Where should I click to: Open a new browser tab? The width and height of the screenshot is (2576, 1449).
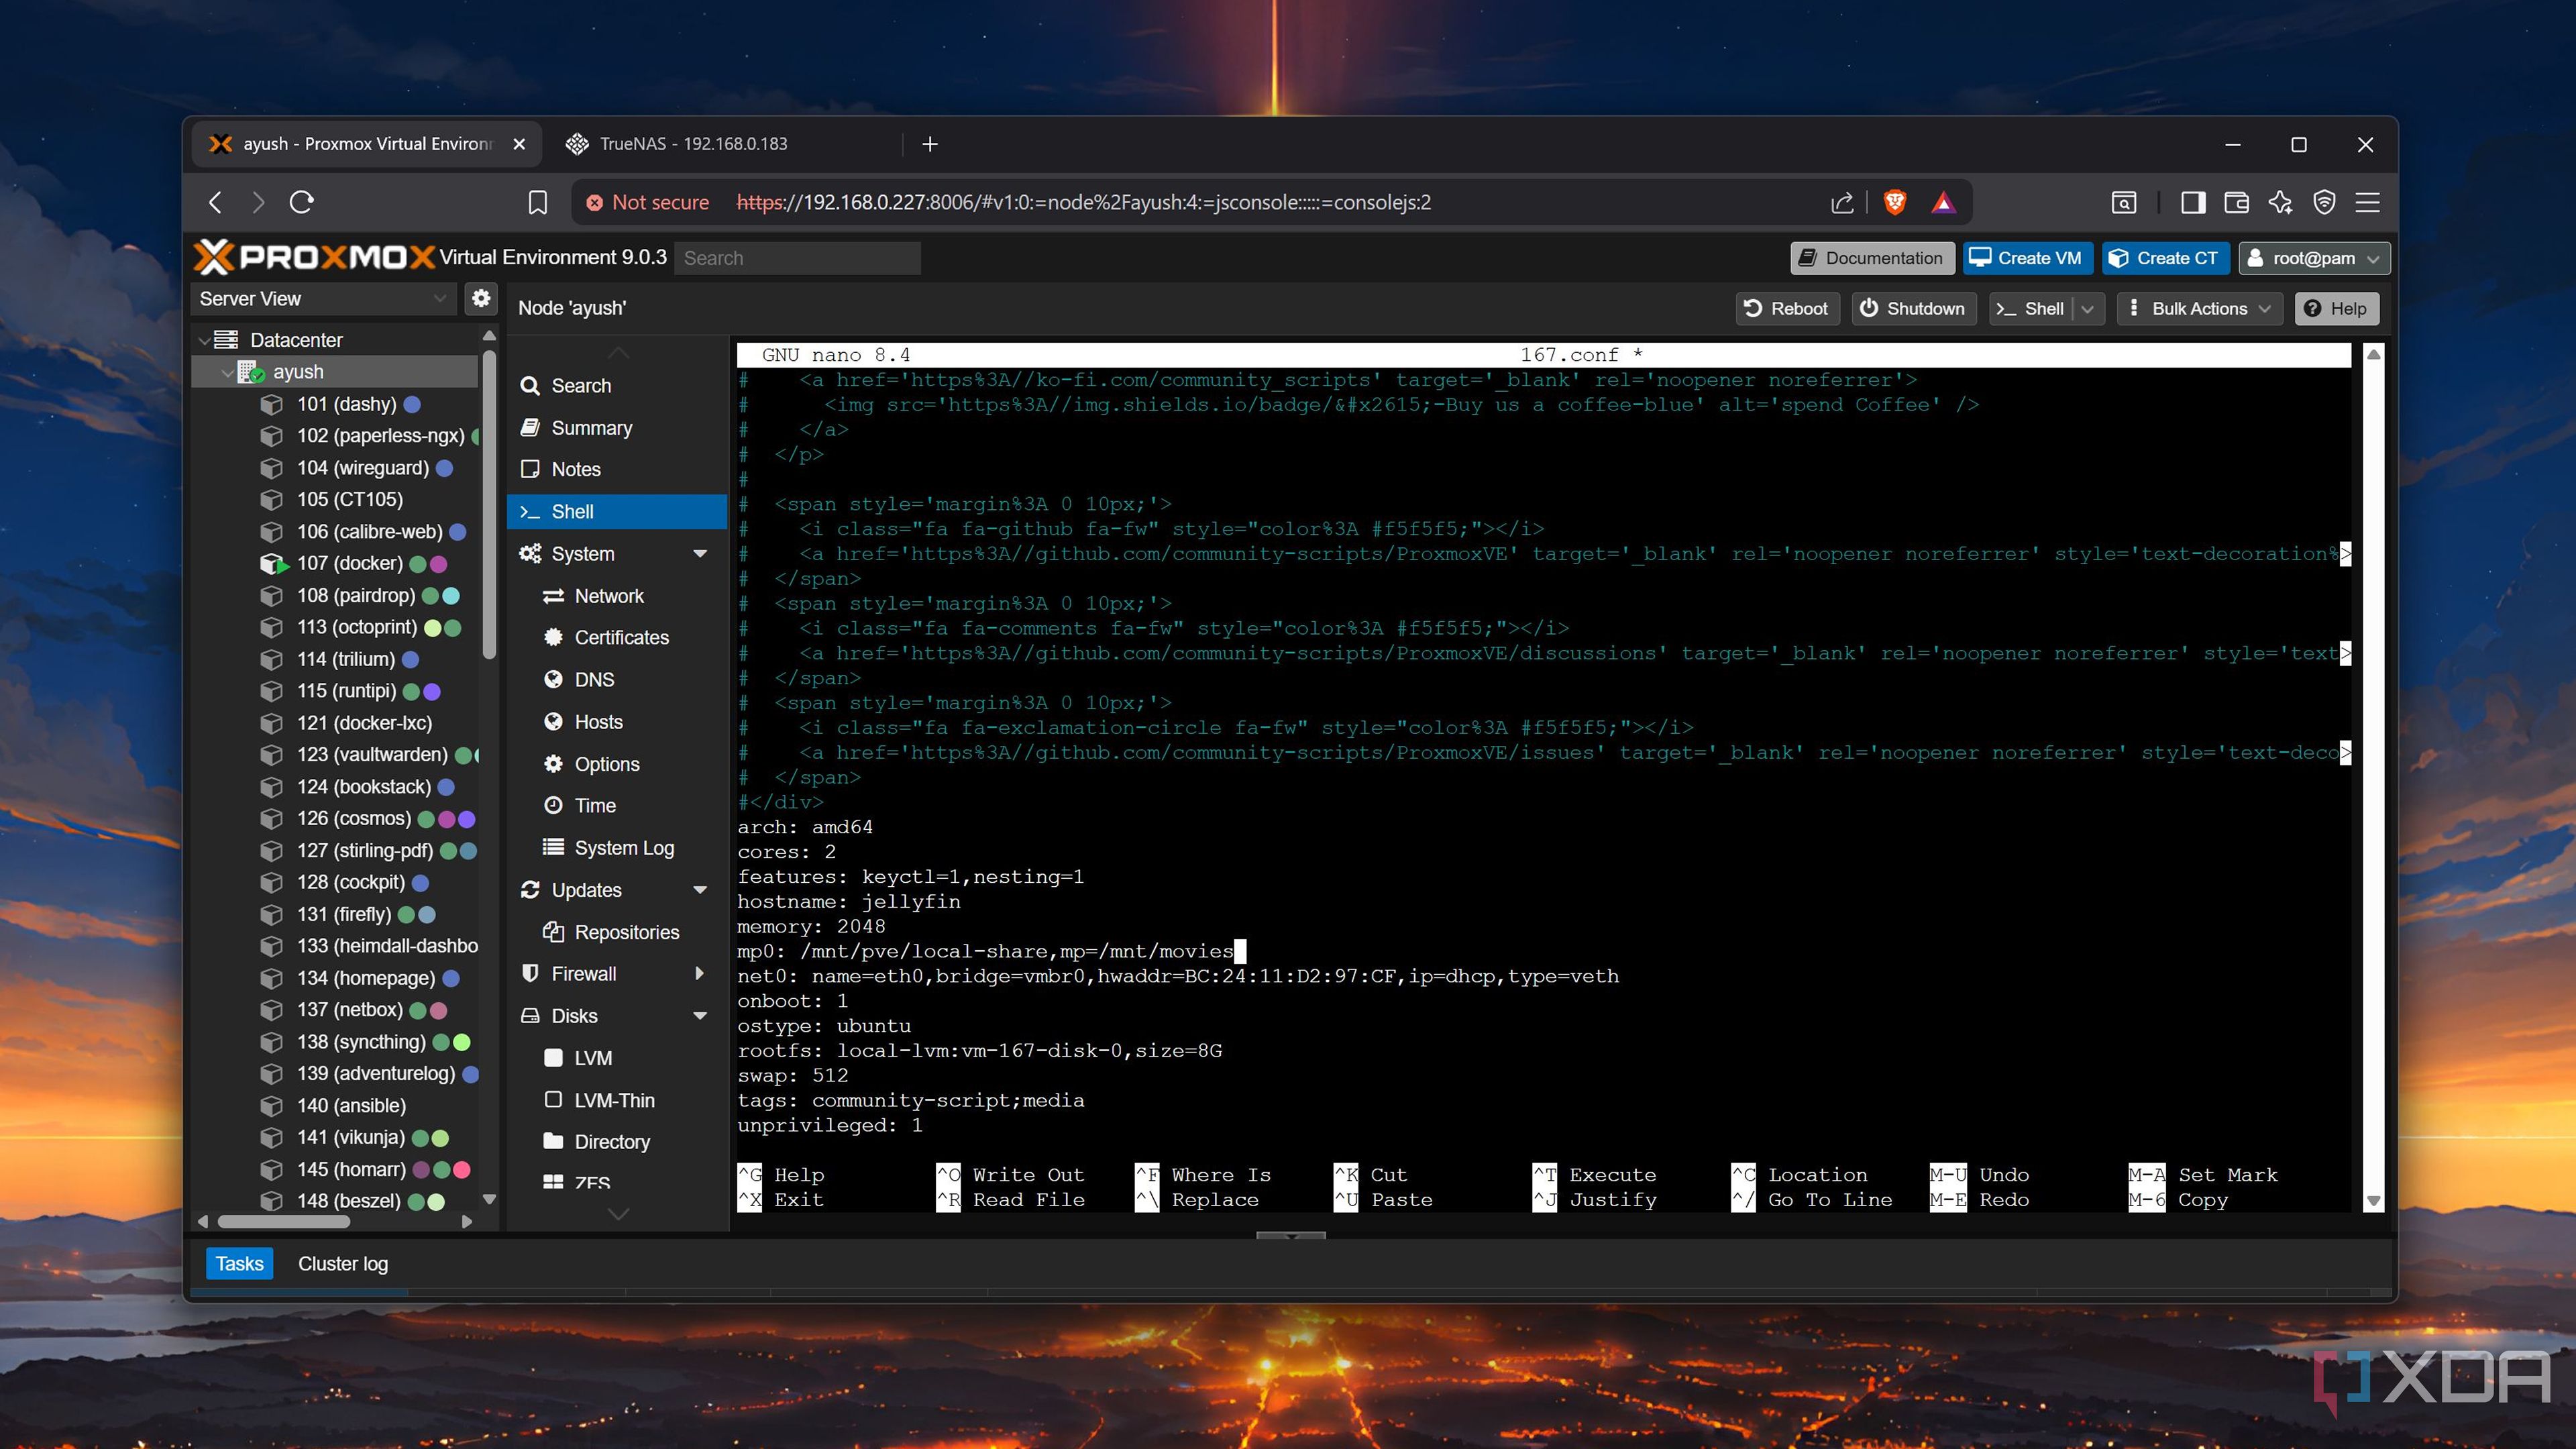930,144
